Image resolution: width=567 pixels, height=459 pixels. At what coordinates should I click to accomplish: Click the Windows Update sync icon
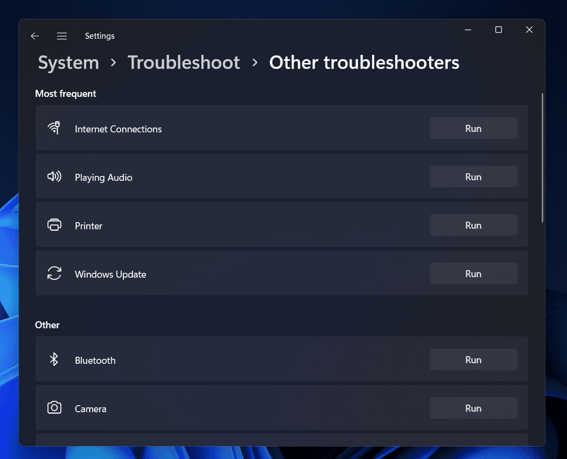point(54,273)
